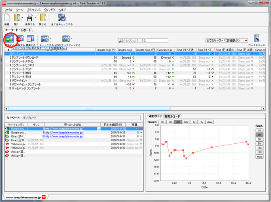This screenshot has width=271, height=202.
Task: Select the 1y range toggle
Action: pos(194,122)
